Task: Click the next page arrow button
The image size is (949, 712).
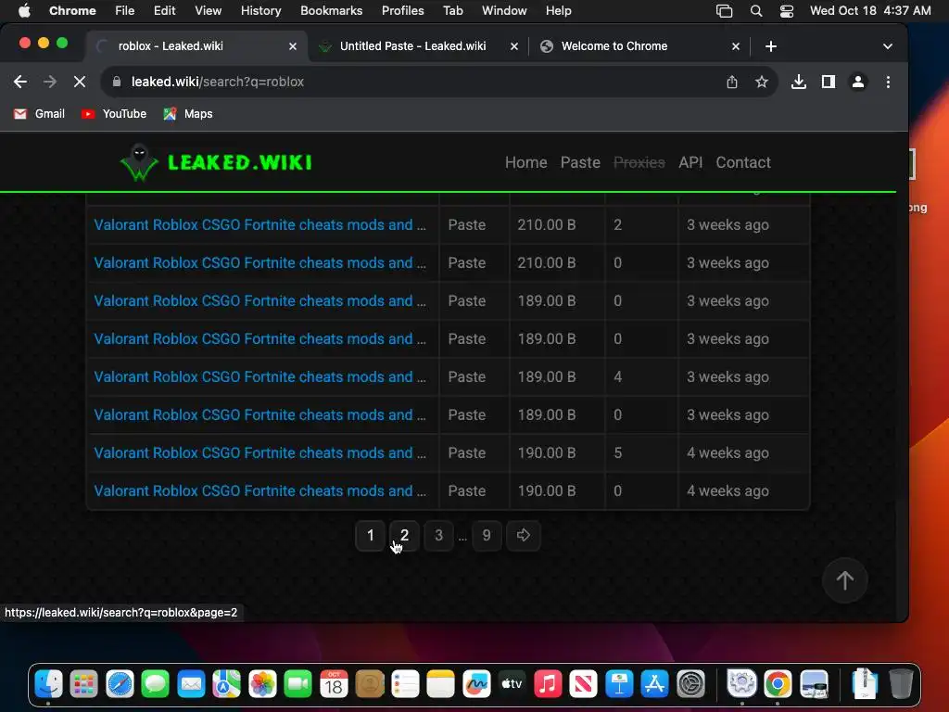Action: 523,535
